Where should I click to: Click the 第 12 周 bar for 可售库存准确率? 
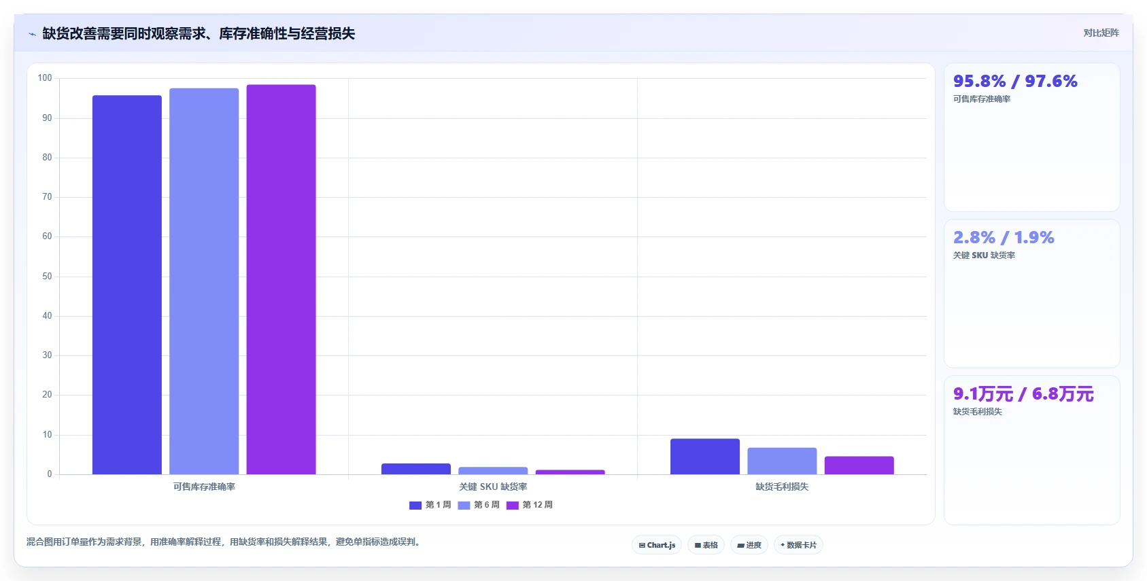[281, 279]
